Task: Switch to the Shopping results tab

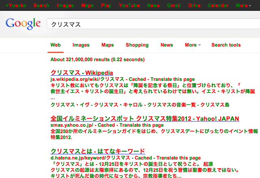Action: (x=137, y=45)
